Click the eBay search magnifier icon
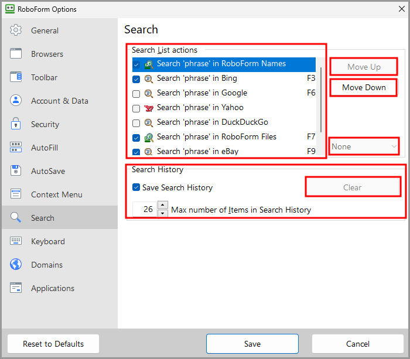 149,152
